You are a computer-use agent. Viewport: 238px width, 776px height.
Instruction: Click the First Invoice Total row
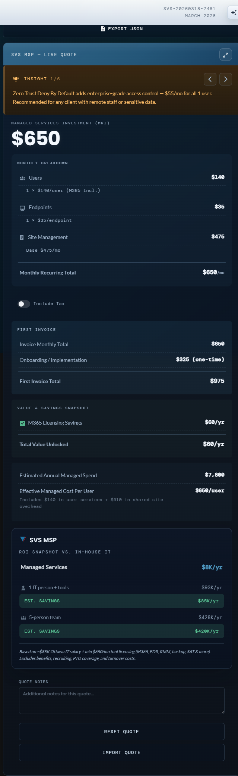coord(121,381)
